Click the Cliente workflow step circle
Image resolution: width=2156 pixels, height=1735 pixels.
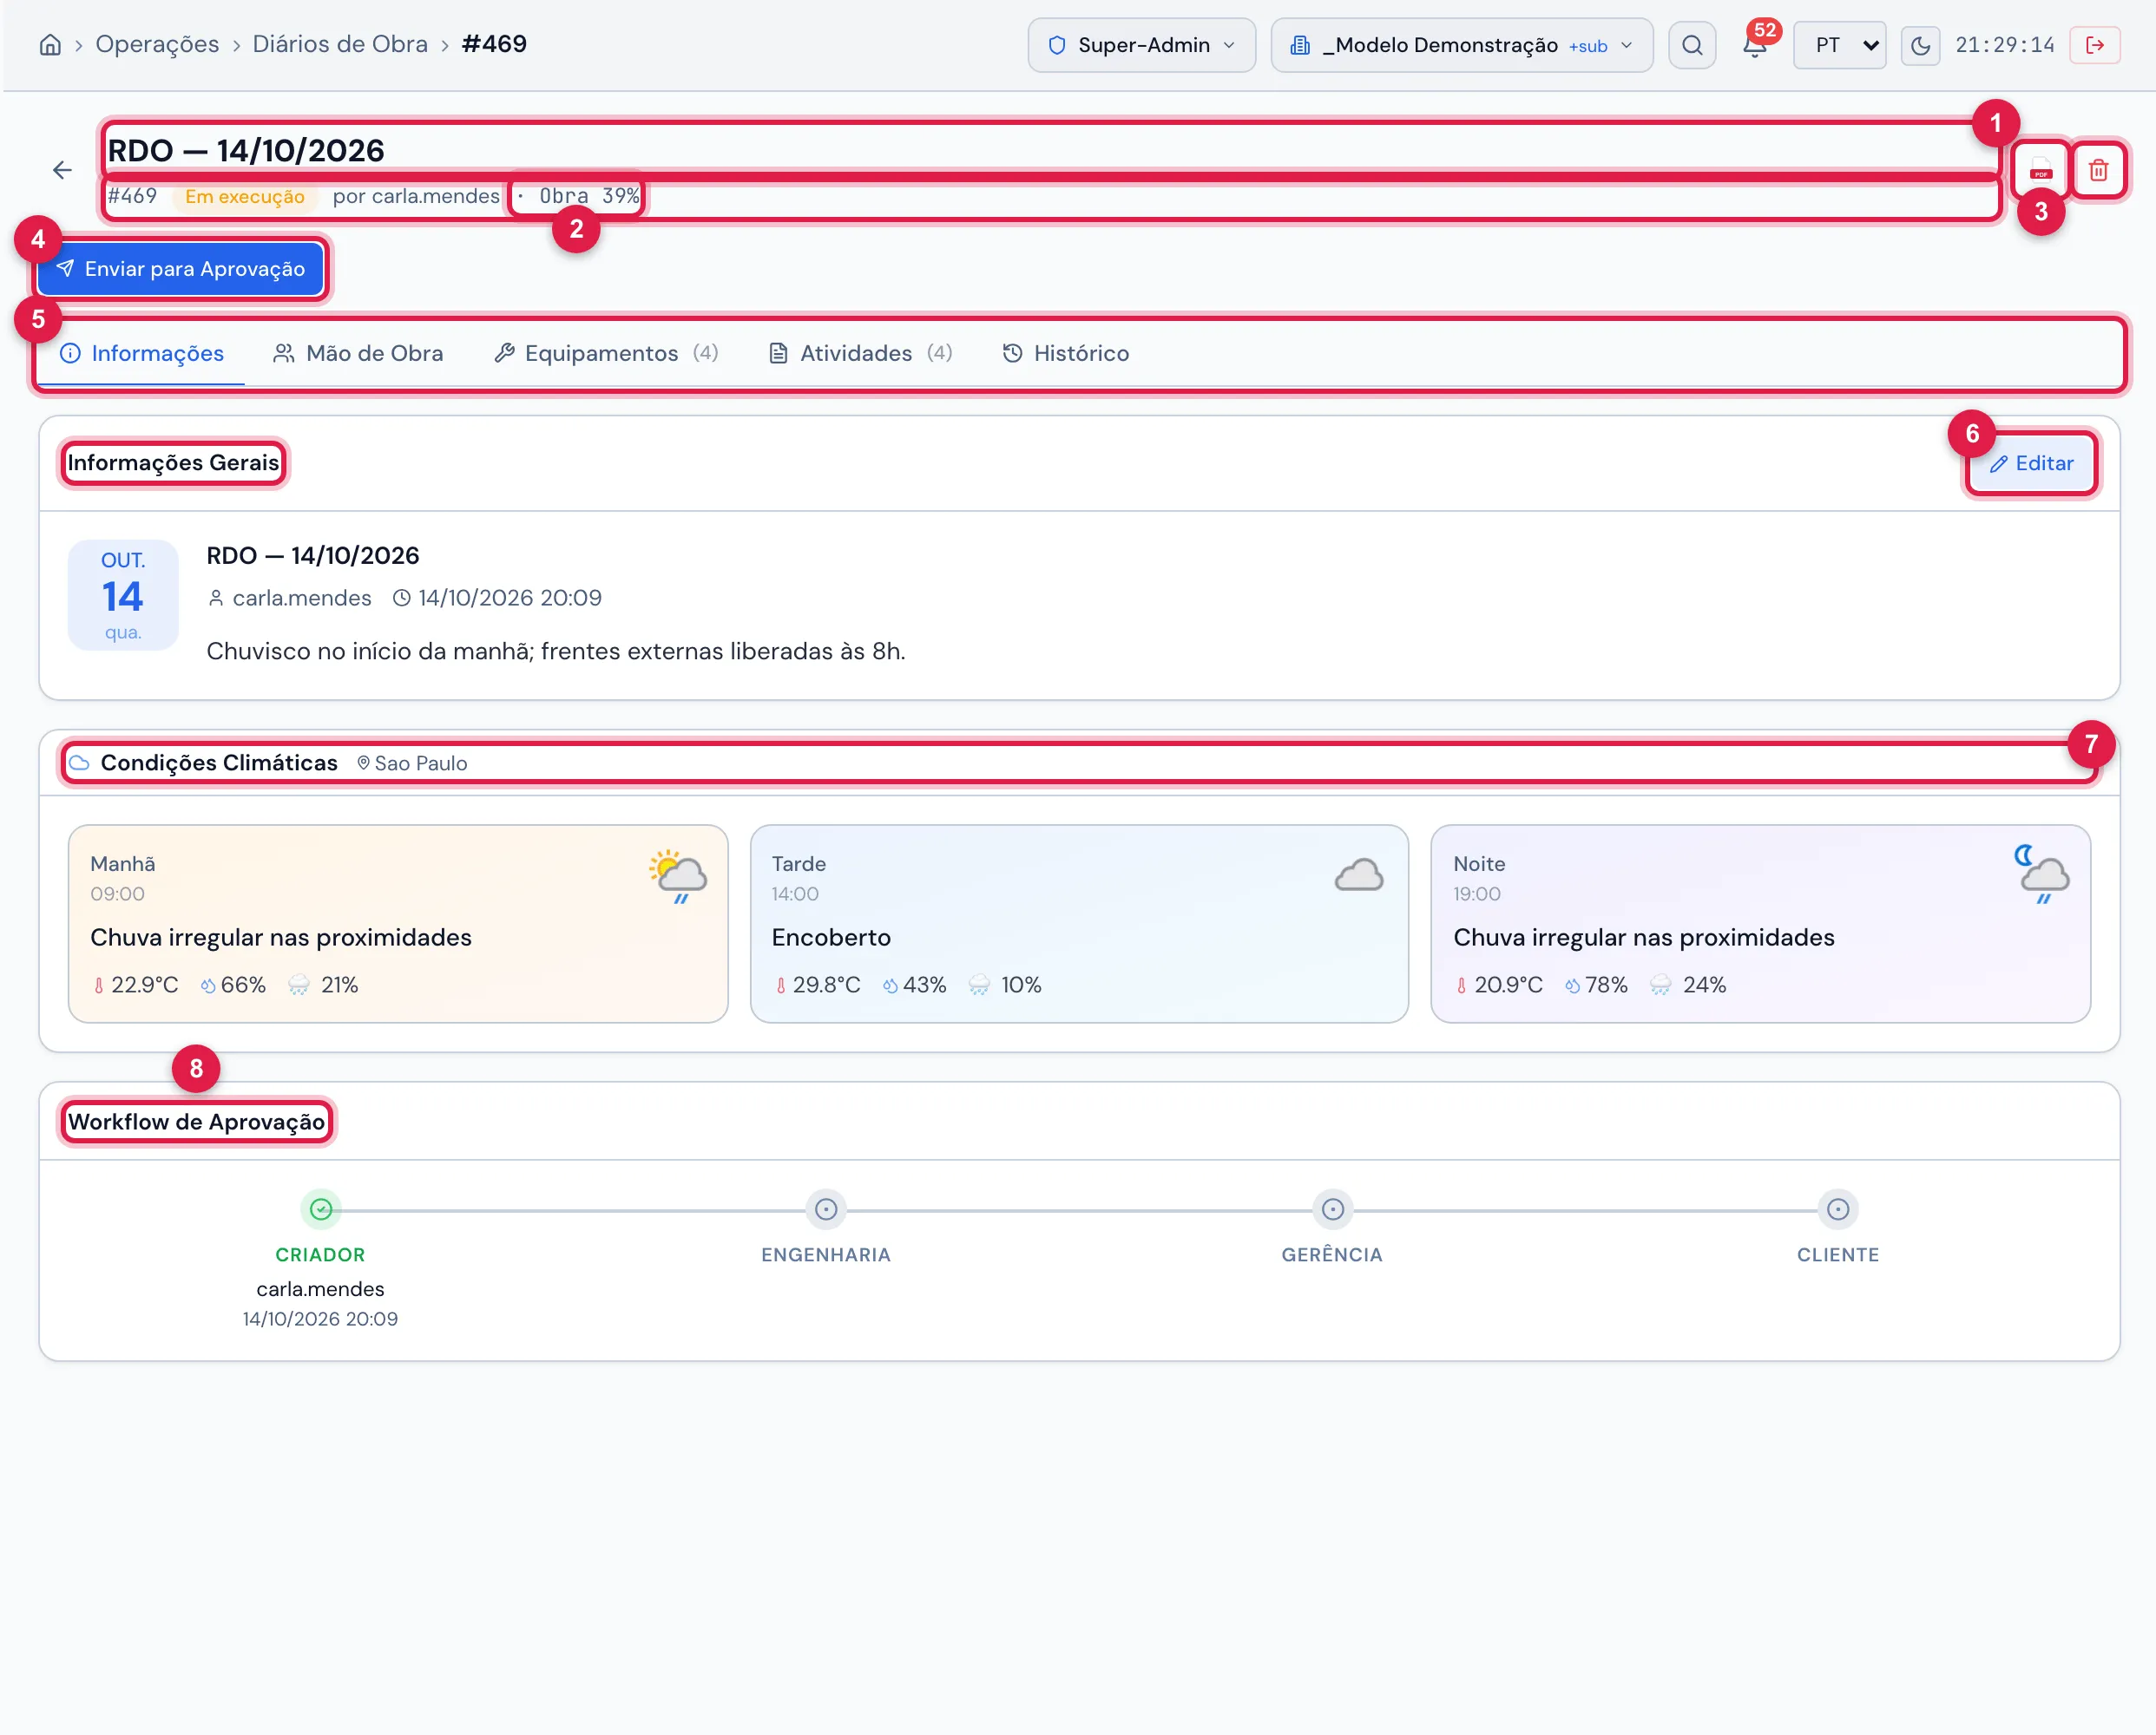tap(1838, 1209)
